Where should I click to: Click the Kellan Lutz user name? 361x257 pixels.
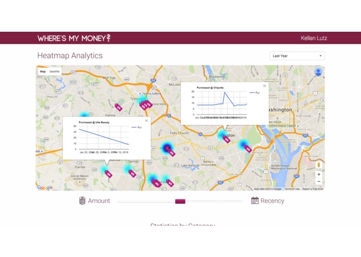click(x=314, y=38)
